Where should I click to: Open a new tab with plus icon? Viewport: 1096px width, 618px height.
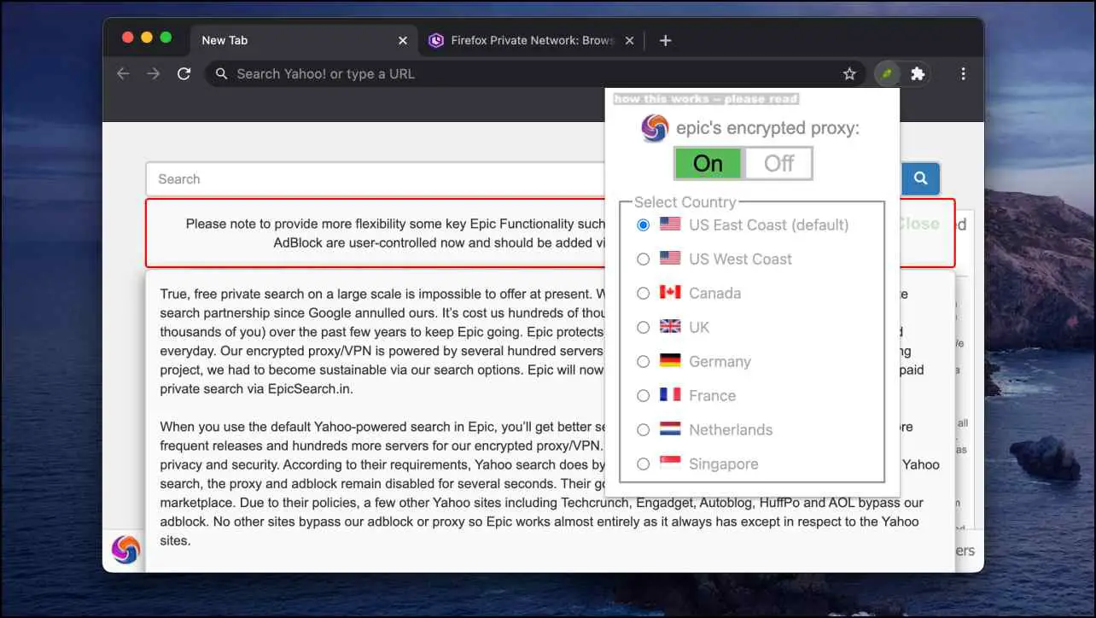click(666, 40)
